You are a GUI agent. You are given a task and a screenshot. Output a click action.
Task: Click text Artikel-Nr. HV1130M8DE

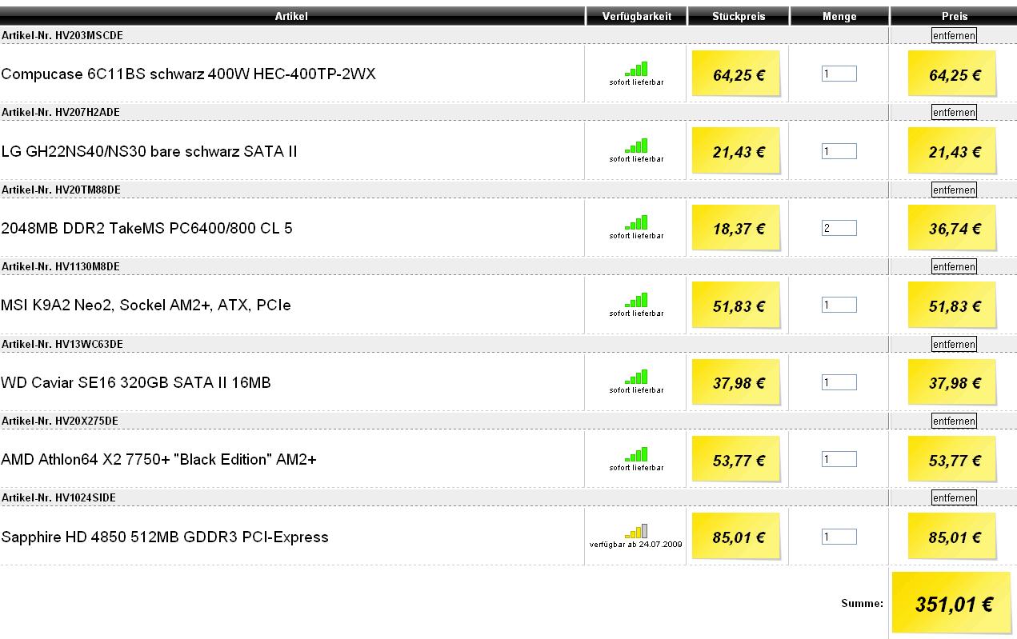62,266
